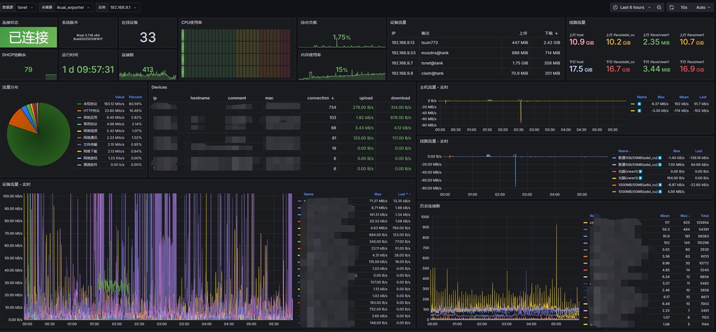Viewport: 716px width, 332px height.
Task: Toggle 常用协议 series in pie legend
Action: [90, 124]
